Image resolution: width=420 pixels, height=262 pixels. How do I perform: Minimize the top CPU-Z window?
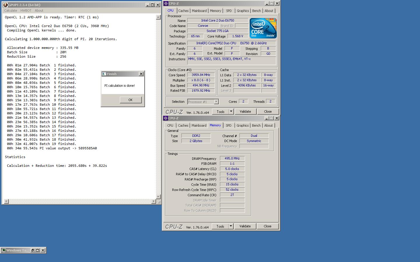click(267, 3)
